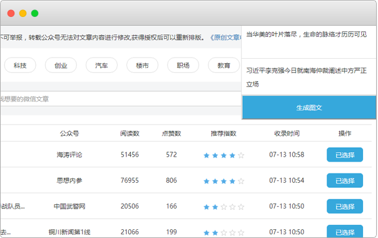Click like count 199
This screenshot has height=238, width=378.
pos(171,232)
